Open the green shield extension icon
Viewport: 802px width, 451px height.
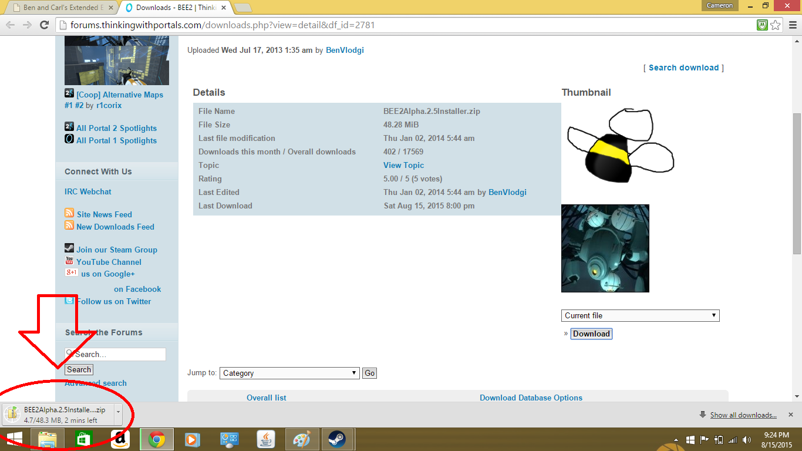pos(763,25)
